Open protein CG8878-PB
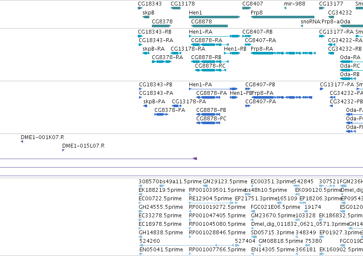Screen dimensions: 363x256 click(208, 114)
